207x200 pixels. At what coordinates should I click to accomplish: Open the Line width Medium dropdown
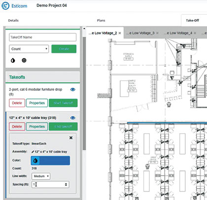[41, 176]
